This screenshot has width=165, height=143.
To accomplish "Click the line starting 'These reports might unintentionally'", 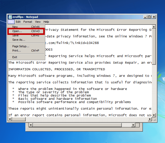I will [80, 109].
